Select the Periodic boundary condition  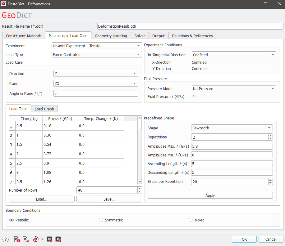pos(11,220)
